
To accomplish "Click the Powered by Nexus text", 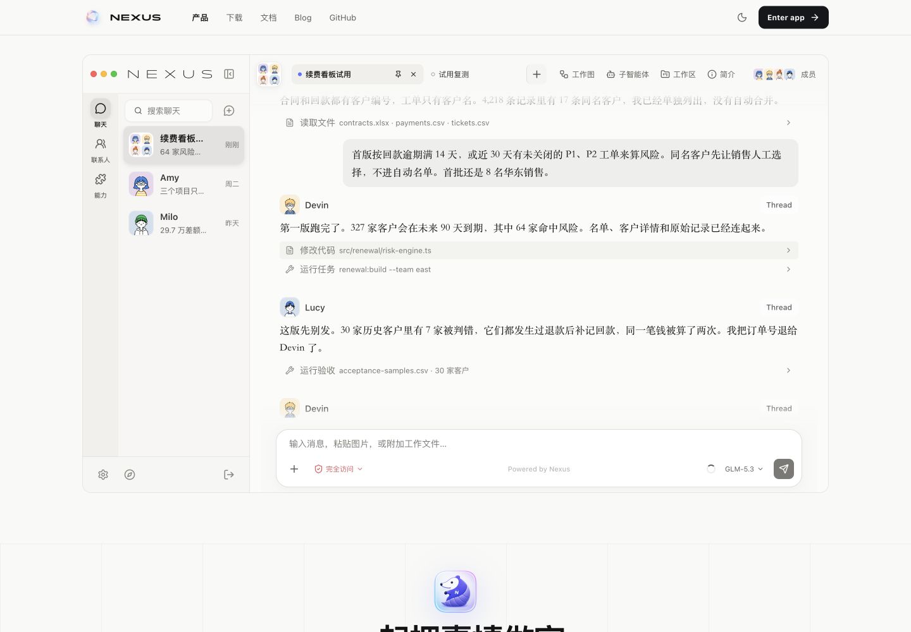I will click(539, 469).
